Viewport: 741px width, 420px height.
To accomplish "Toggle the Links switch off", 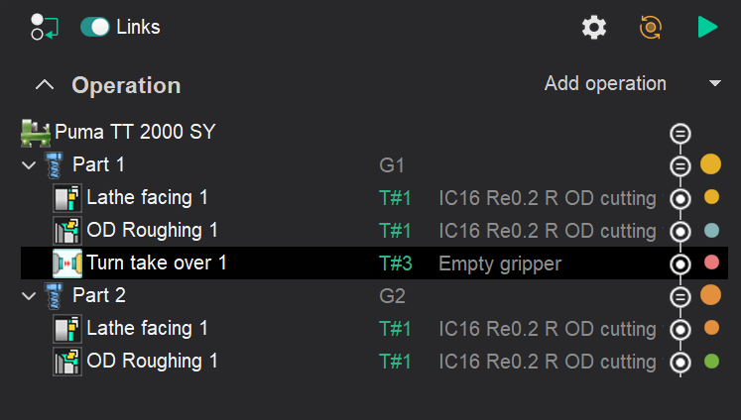I will [x=96, y=27].
